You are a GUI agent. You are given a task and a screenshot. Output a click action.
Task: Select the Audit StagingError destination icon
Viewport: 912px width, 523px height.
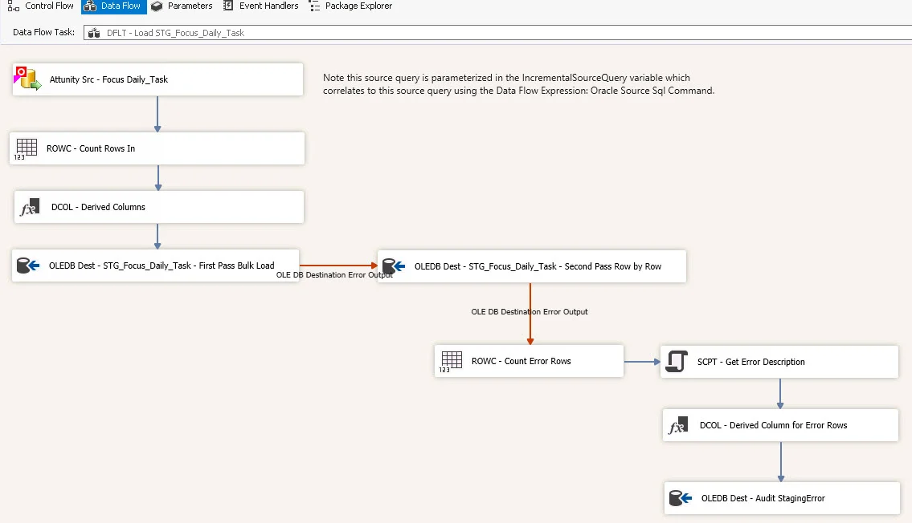(x=681, y=497)
